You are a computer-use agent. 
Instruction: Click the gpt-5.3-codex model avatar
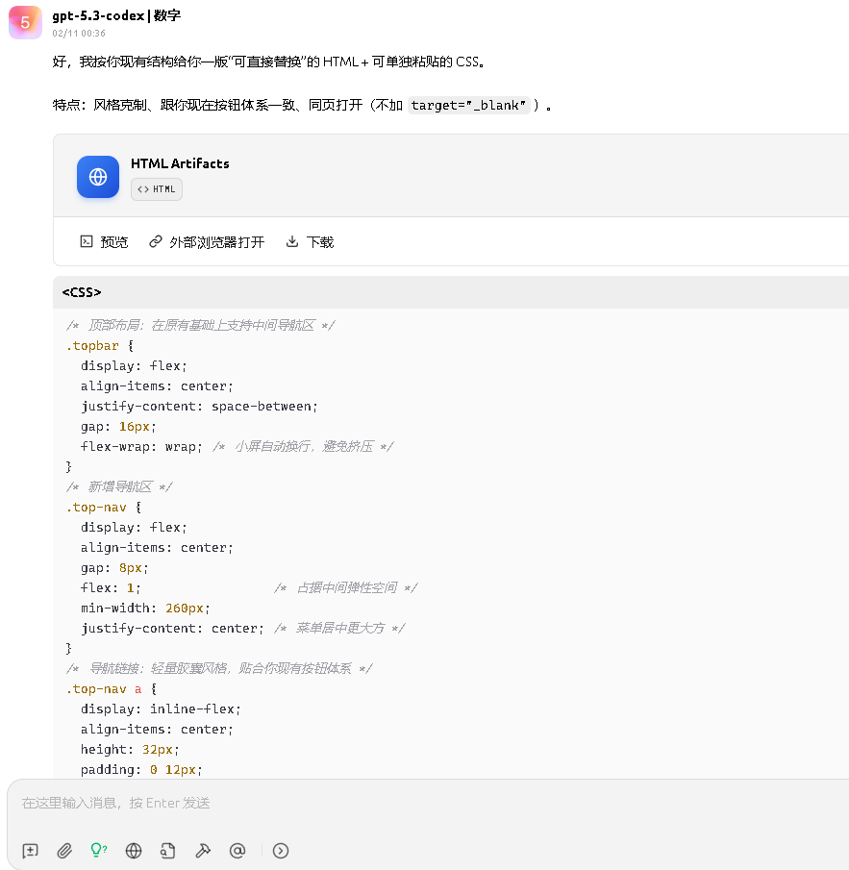pos(25,22)
